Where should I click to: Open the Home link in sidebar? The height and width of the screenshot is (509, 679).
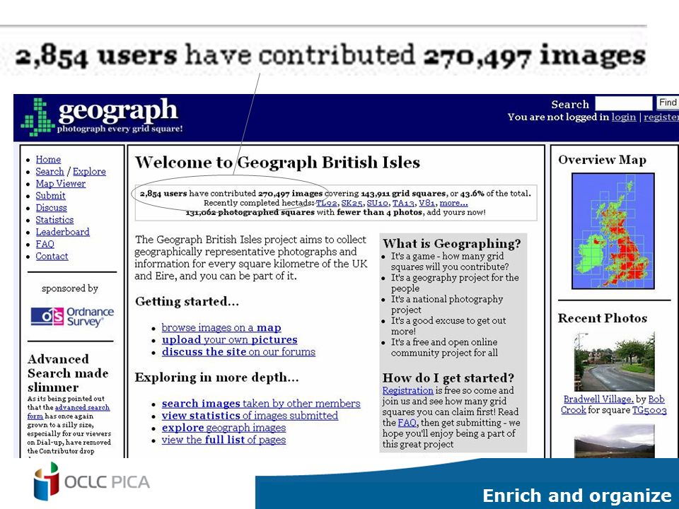point(48,159)
